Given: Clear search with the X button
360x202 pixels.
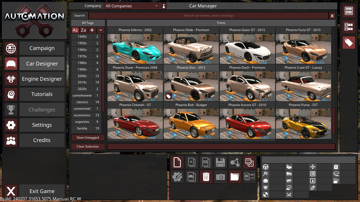Looking at the screenshot, I should tap(332, 16).
